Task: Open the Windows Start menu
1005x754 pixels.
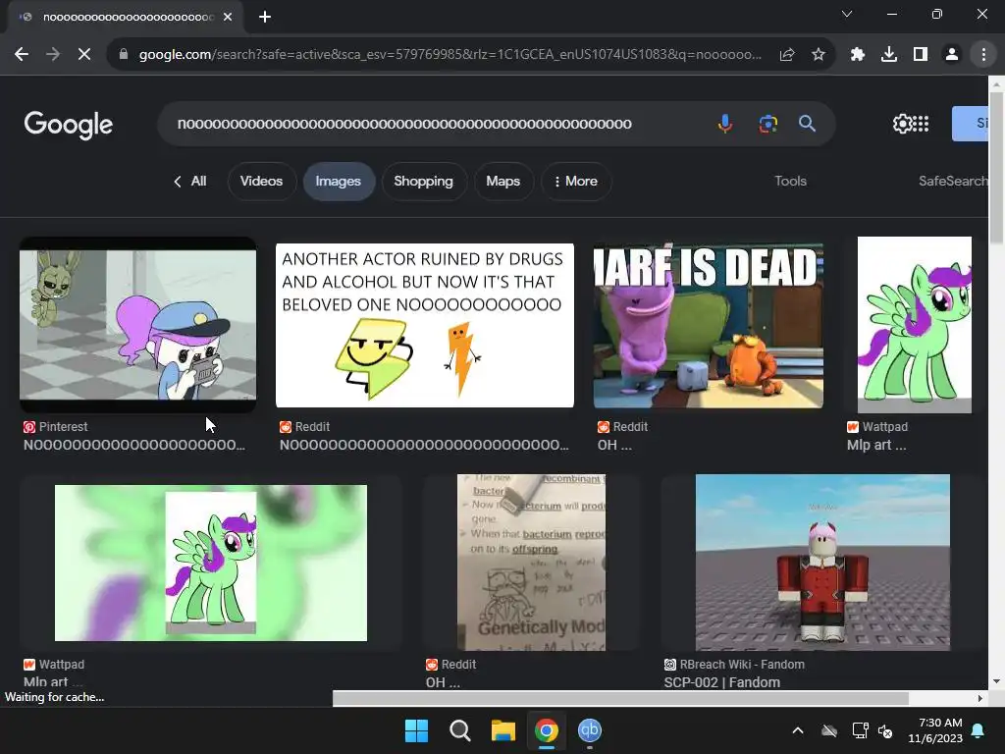Action: coord(416,730)
